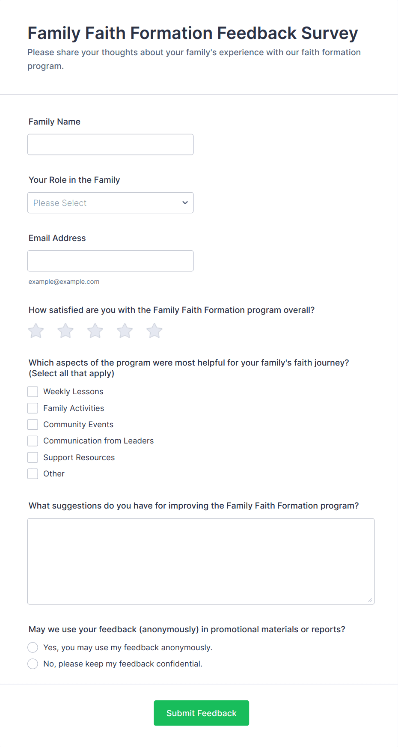
Task: Click the dropdown chevron arrow for role
Action: tap(185, 202)
